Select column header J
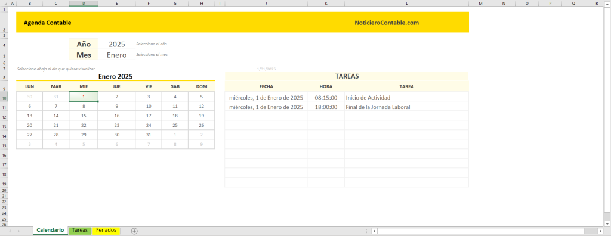Viewport: 611px width, 236px height. point(266,3)
